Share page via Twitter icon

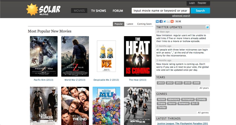click(x=165, y=21)
